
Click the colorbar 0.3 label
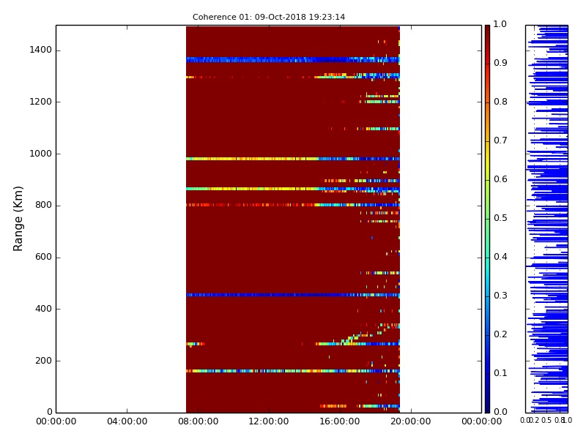click(500, 296)
